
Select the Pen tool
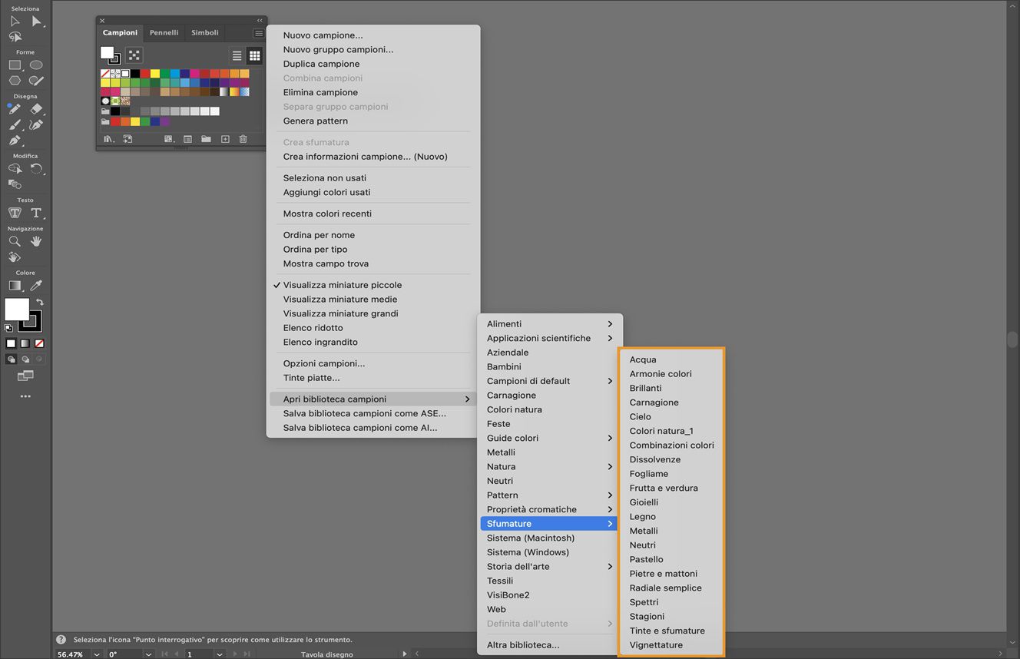pos(15,141)
